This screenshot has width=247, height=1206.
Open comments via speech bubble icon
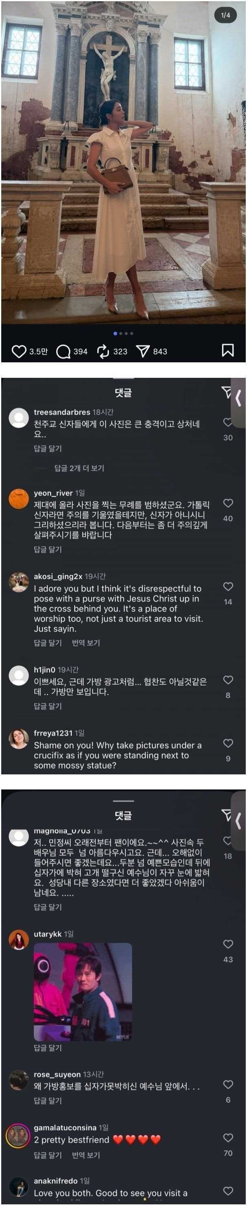[63, 351]
